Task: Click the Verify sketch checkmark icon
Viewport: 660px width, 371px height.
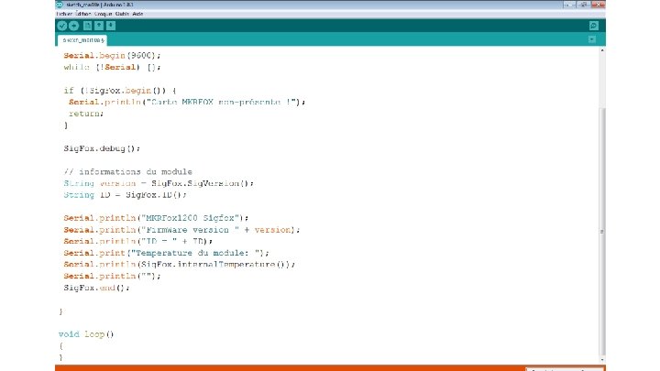Action: (62, 26)
